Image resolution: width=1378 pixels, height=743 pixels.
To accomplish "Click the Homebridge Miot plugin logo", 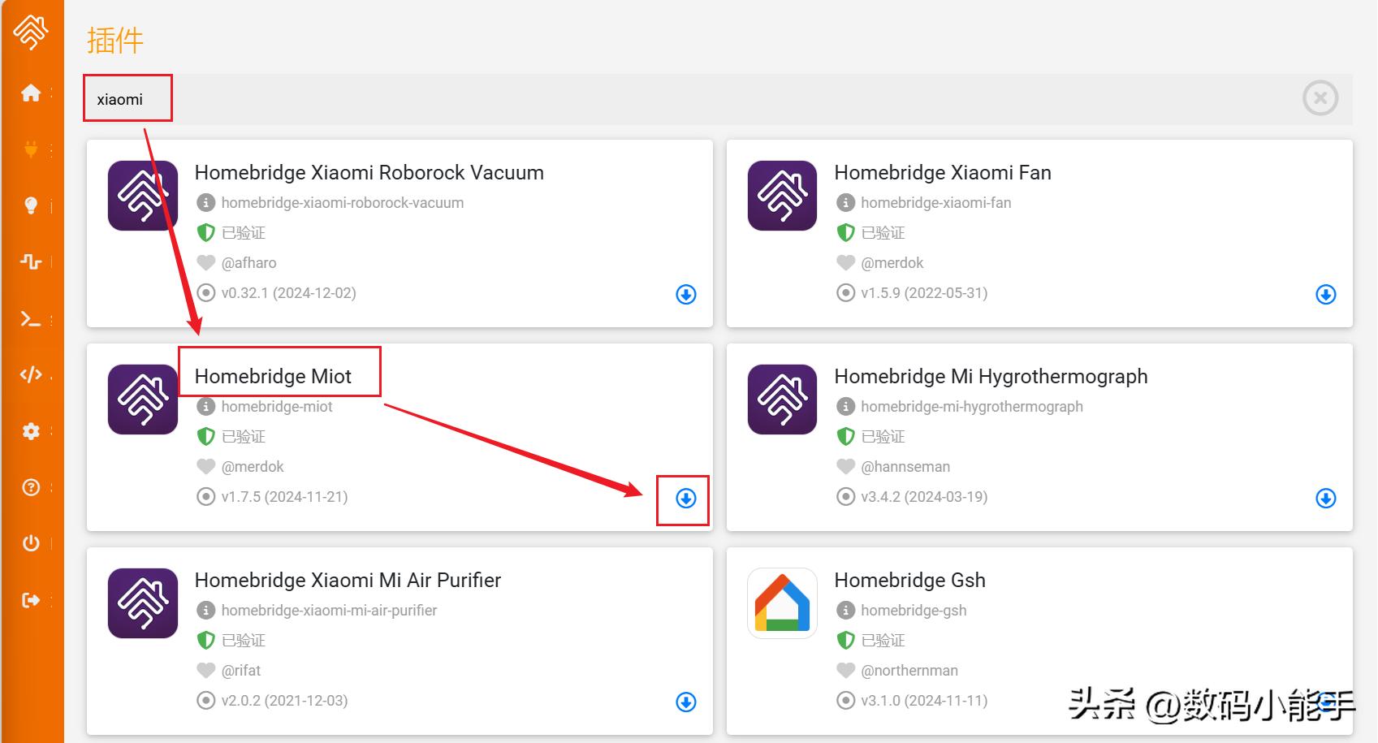I will pos(143,400).
